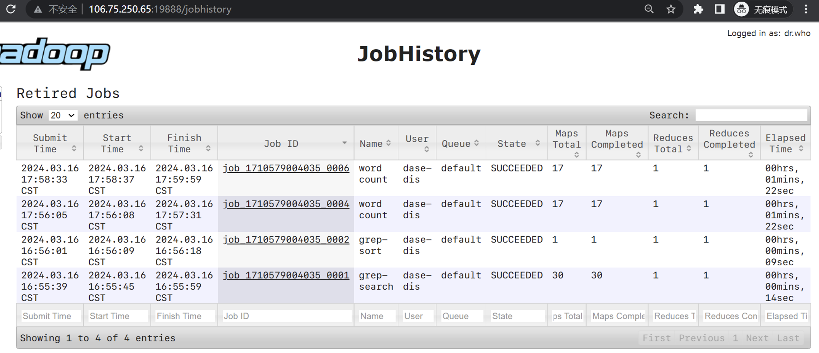
Task: Click the 'Retired Jobs' heading
Action: click(x=68, y=93)
